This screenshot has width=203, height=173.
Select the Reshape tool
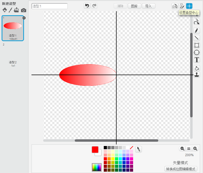point(197,22)
